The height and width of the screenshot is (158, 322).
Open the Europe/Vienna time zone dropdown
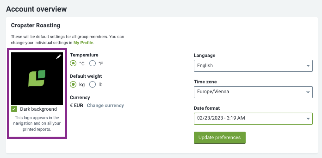click(x=253, y=92)
